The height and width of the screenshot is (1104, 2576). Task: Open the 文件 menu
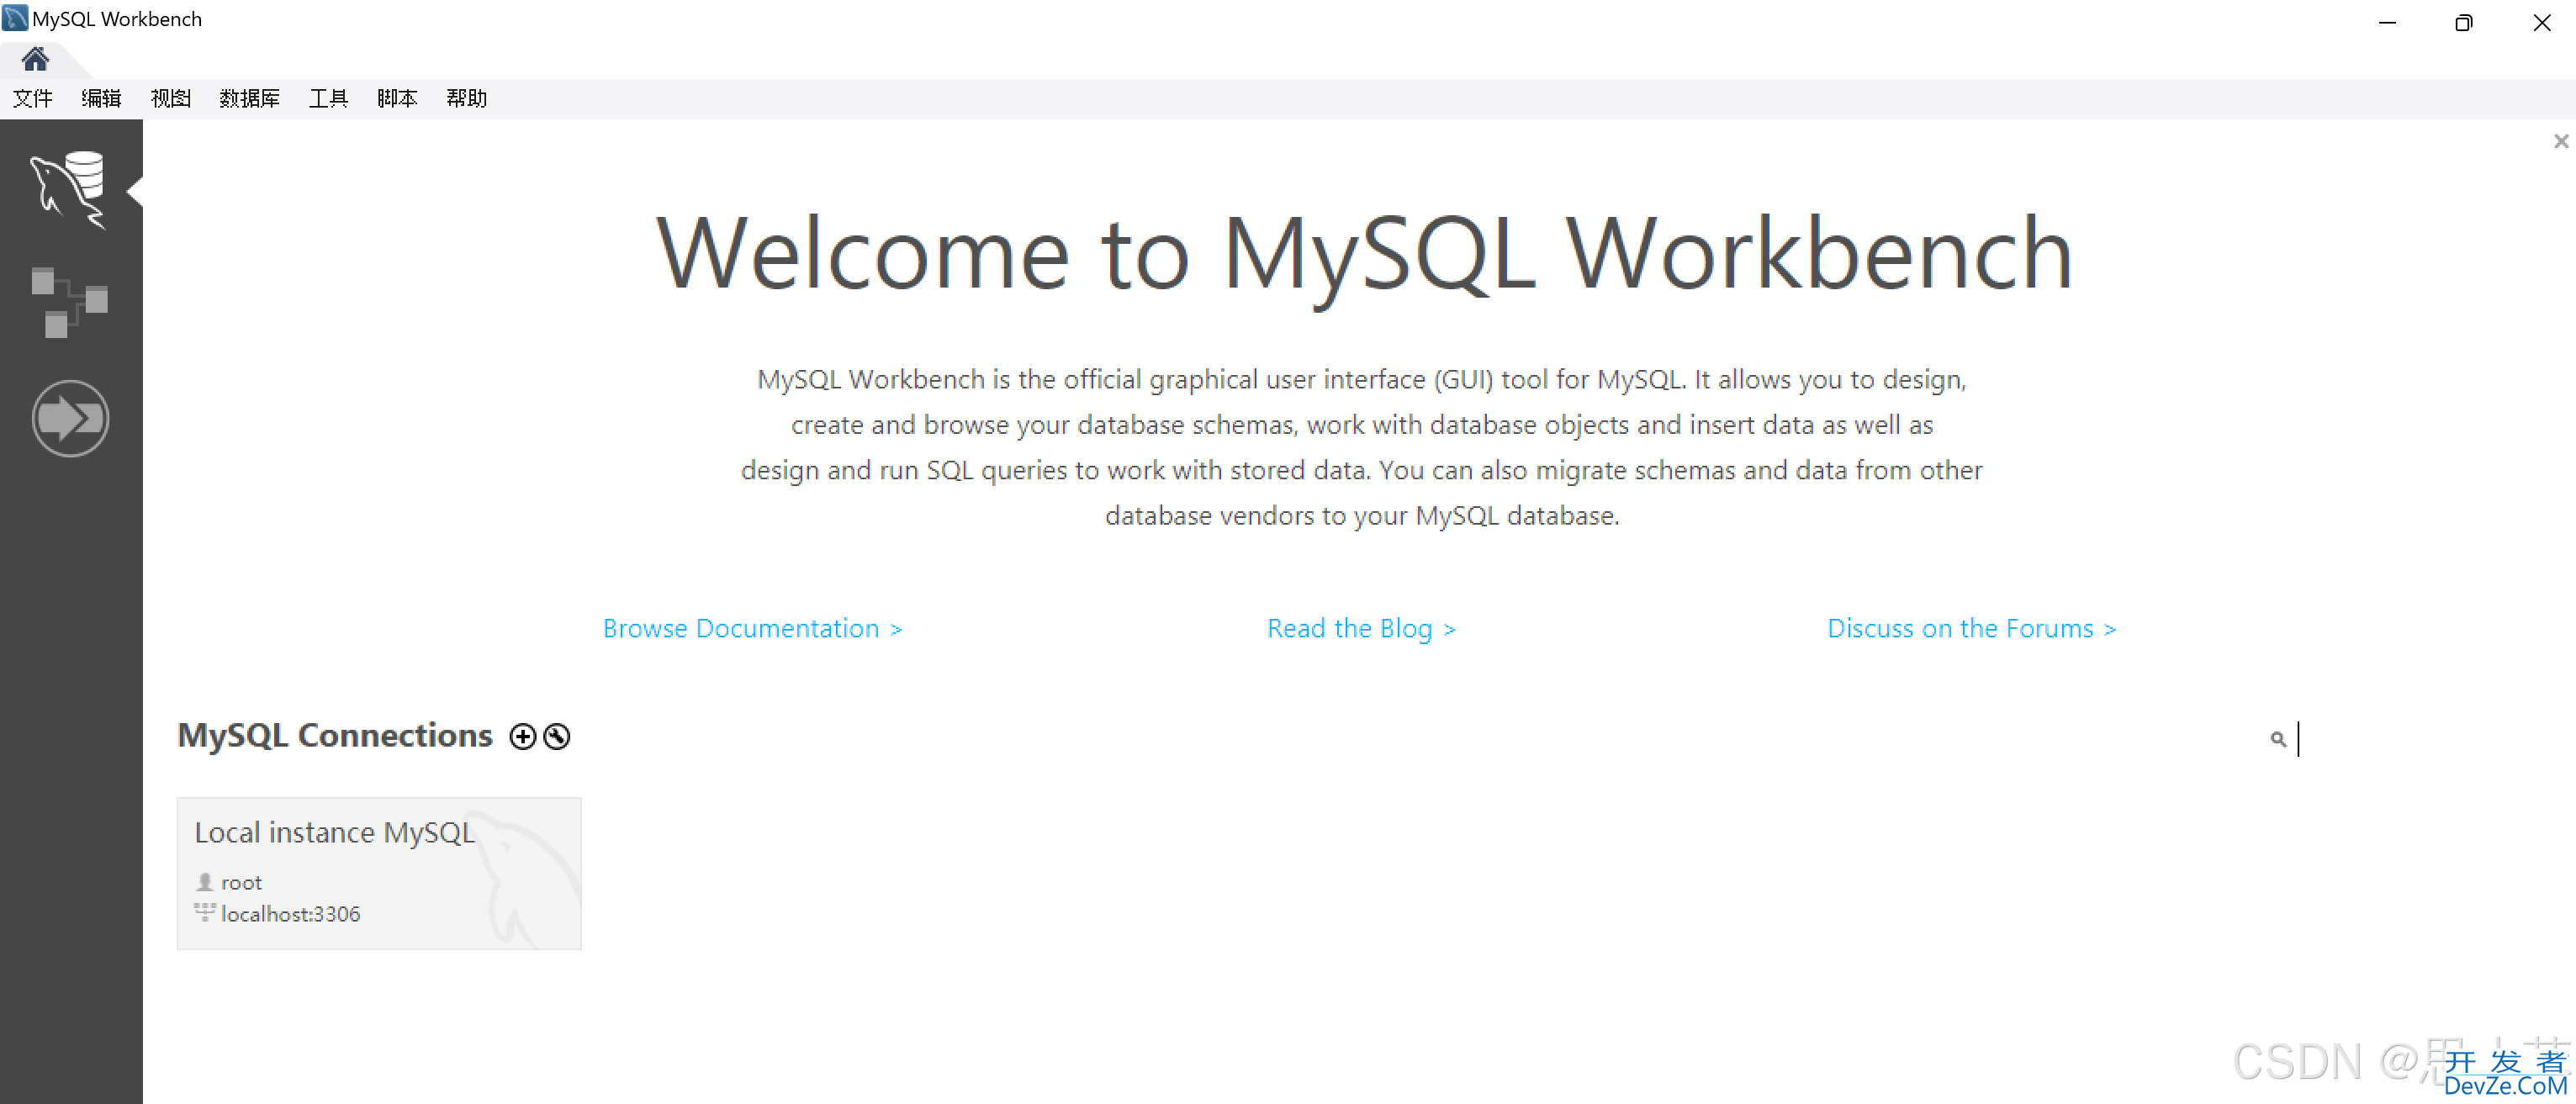(32, 98)
